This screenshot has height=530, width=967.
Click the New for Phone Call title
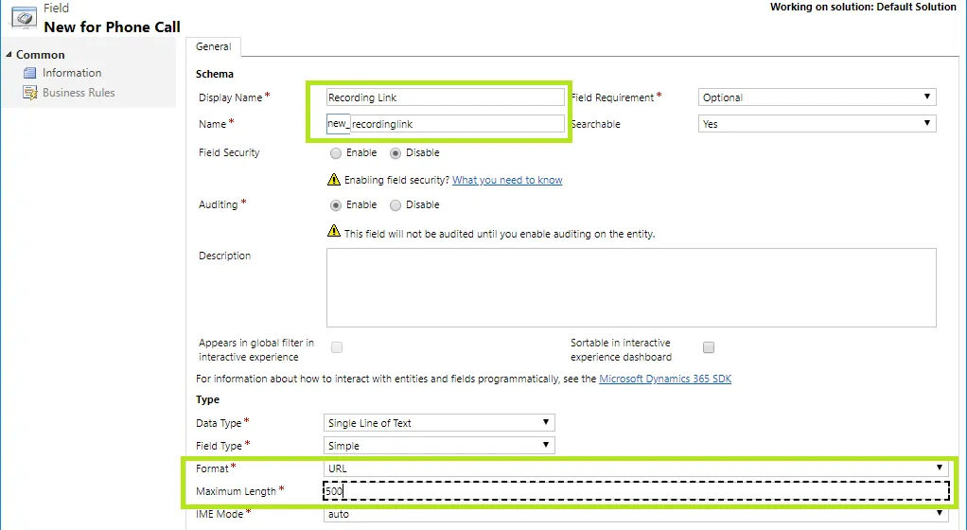(x=113, y=27)
